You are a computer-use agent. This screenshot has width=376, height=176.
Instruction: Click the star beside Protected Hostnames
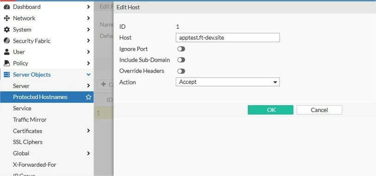click(x=88, y=97)
